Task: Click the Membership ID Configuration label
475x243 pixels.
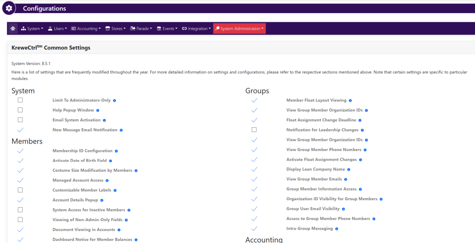Action: click(x=83, y=151)
